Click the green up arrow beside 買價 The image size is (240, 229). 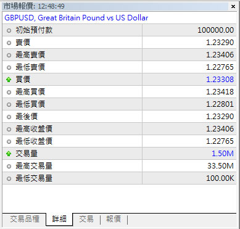click(9, 80)
